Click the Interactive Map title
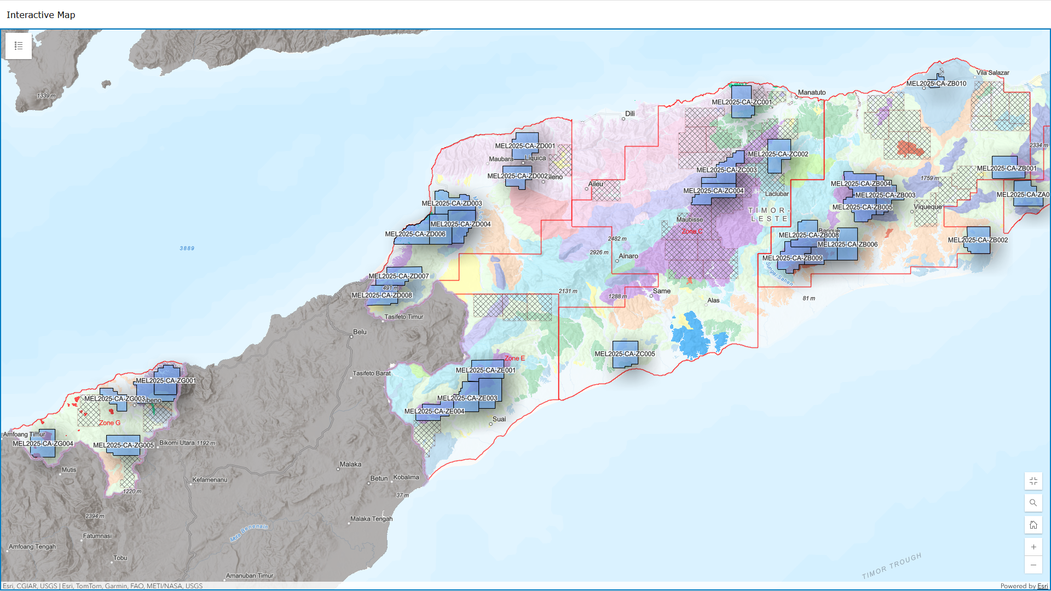The height and width of the screenshot is (591, 1051). [41, 15]
